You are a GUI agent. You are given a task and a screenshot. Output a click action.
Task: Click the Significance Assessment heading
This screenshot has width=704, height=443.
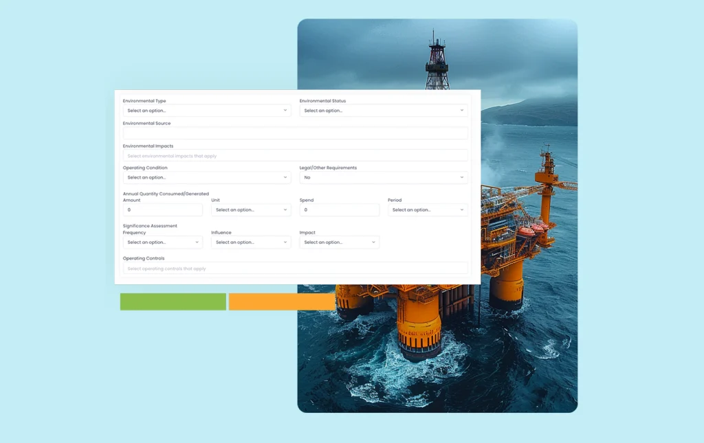[150, 226]
